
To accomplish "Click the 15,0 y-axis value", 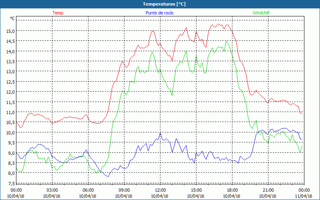I will pyautogui.click(x=11, y=31).
